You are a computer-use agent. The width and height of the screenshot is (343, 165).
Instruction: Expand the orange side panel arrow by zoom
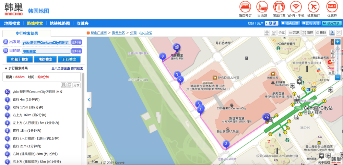(332, 42)
